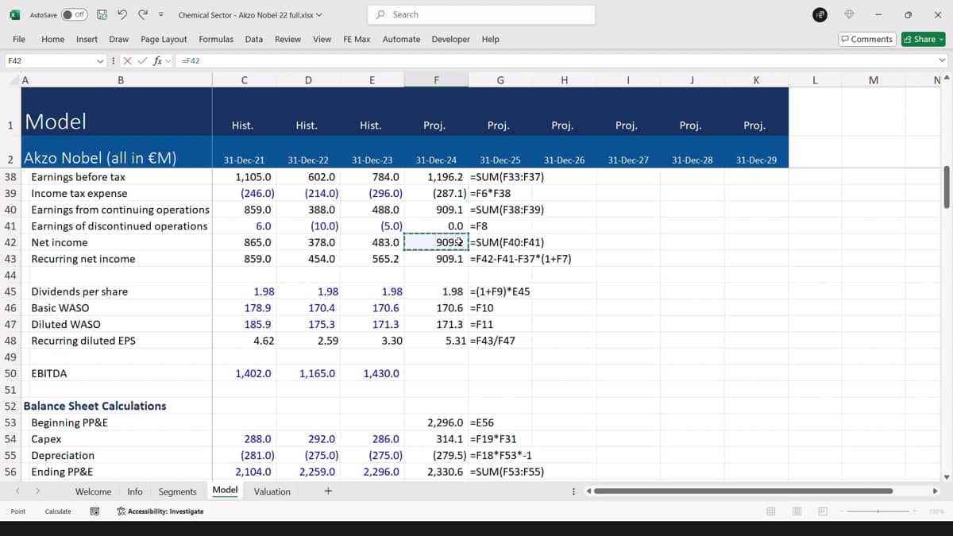The image size is (953, 536).
Task: Open the View ribbon tab
Action: 322,39
